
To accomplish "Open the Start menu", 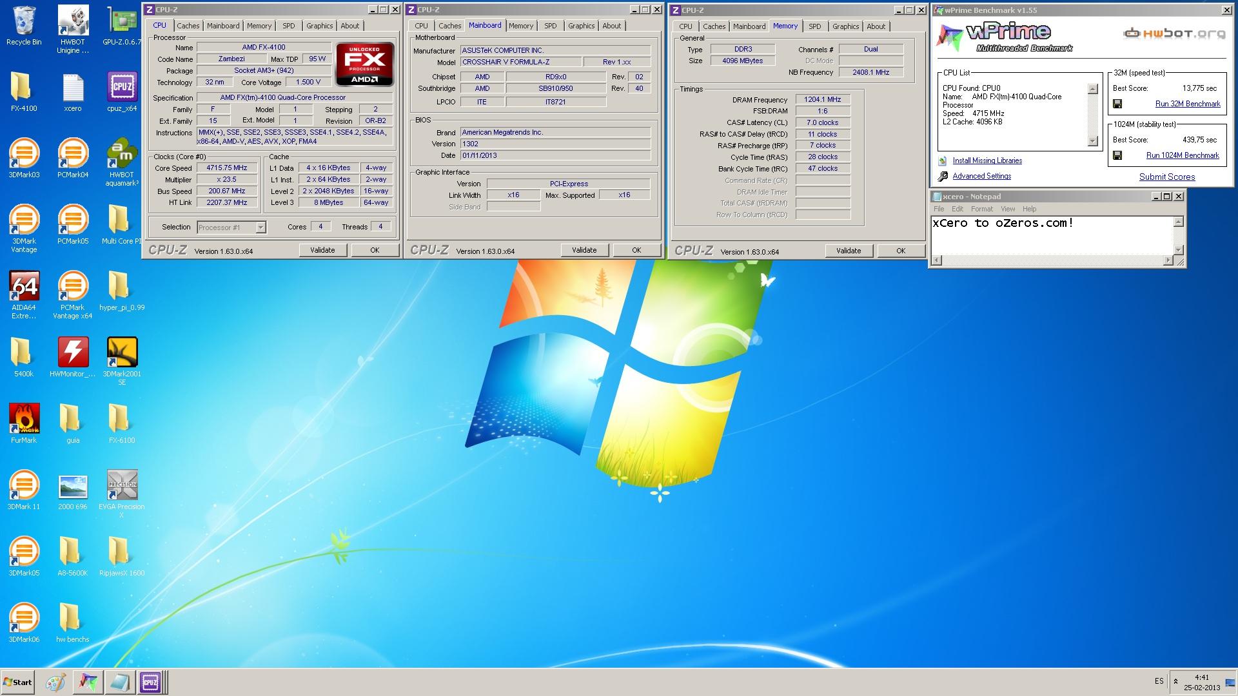I will click(17, 682).
